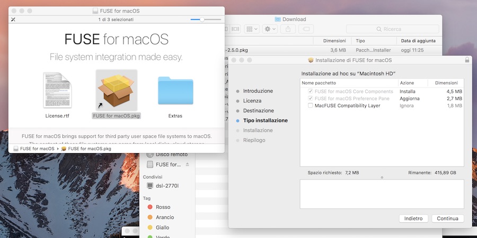This screenshot has height=238, width=477.
Task: Enable the MacFUSE Compatibility Layer checkbox
Action: tap(310, 105)
